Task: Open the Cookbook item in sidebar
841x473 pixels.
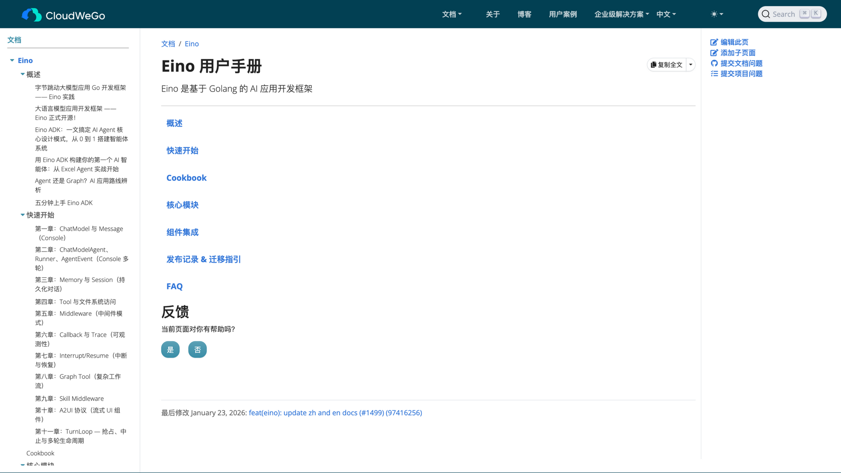Action: [x=40, y=453]
